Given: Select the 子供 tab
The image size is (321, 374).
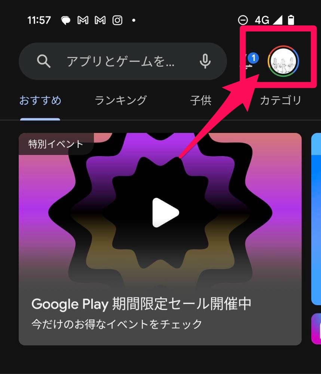Looking at the screenshot, I should (x=201, y=100).
